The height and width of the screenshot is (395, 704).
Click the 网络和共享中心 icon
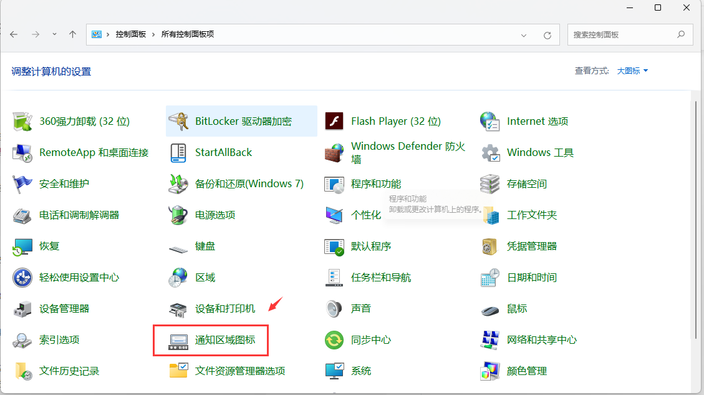tap(491, 340)
